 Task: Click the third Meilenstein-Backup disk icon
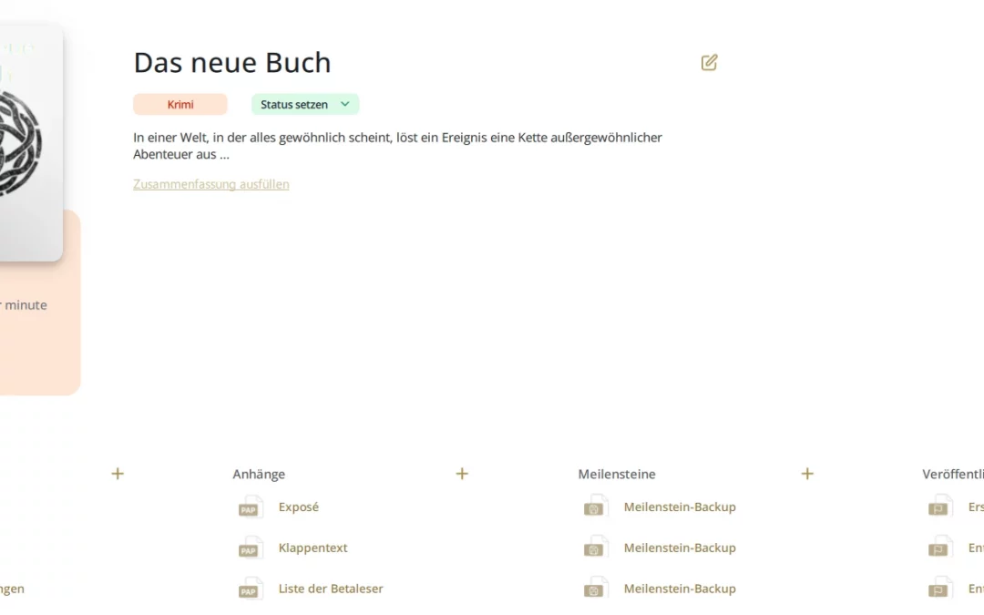pos(595,589)
